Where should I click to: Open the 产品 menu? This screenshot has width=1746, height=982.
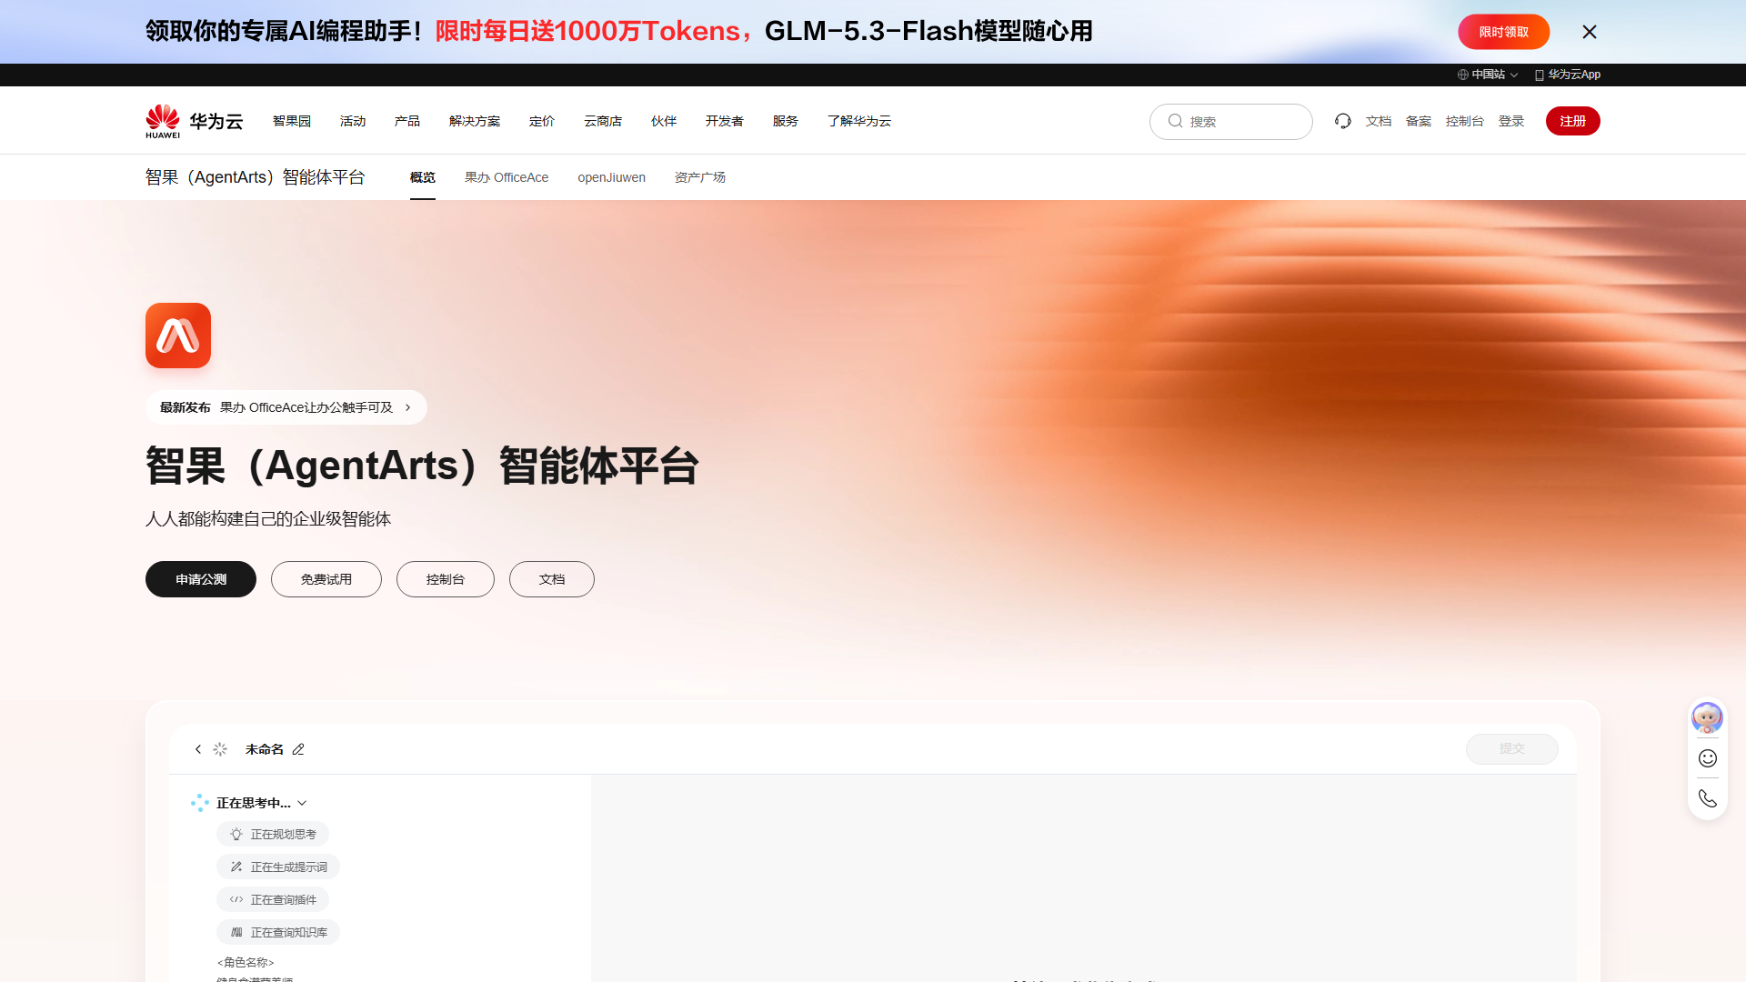[x=407, y=121]
